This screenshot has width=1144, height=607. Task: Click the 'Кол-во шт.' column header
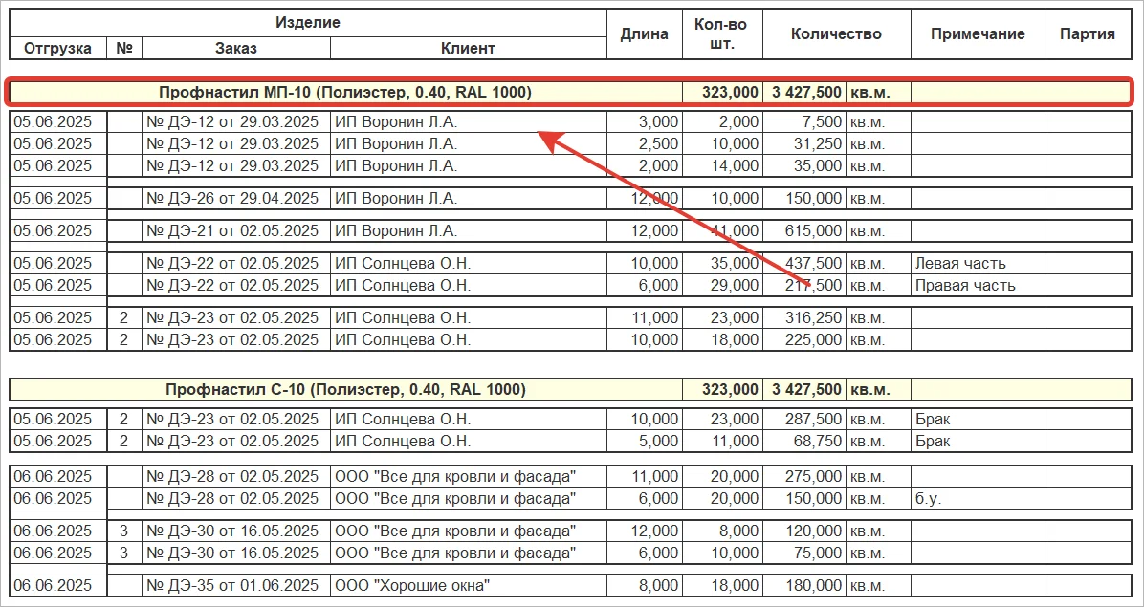[721, 34]
